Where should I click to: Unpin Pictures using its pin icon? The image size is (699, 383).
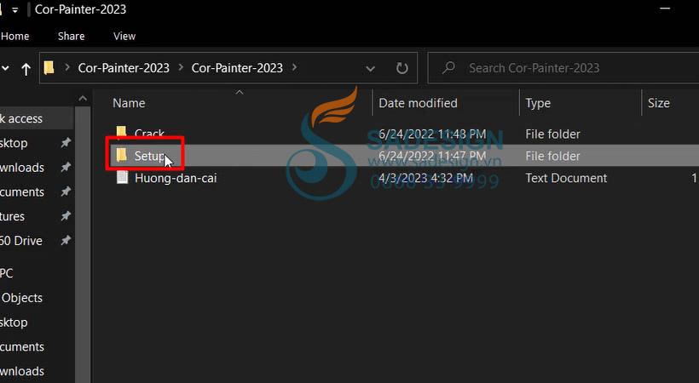tap(66, 216)
